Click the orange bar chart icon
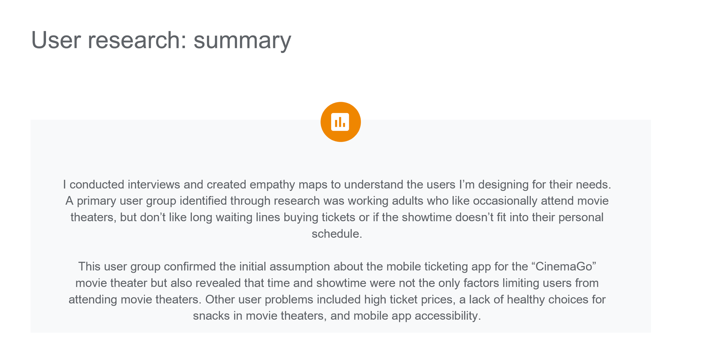 pos(340,122)
